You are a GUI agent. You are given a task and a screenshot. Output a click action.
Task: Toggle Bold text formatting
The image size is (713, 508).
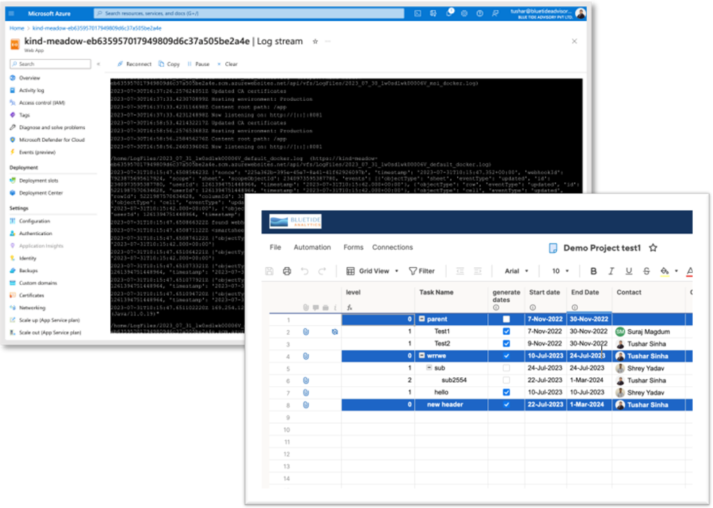click(593, 271)
